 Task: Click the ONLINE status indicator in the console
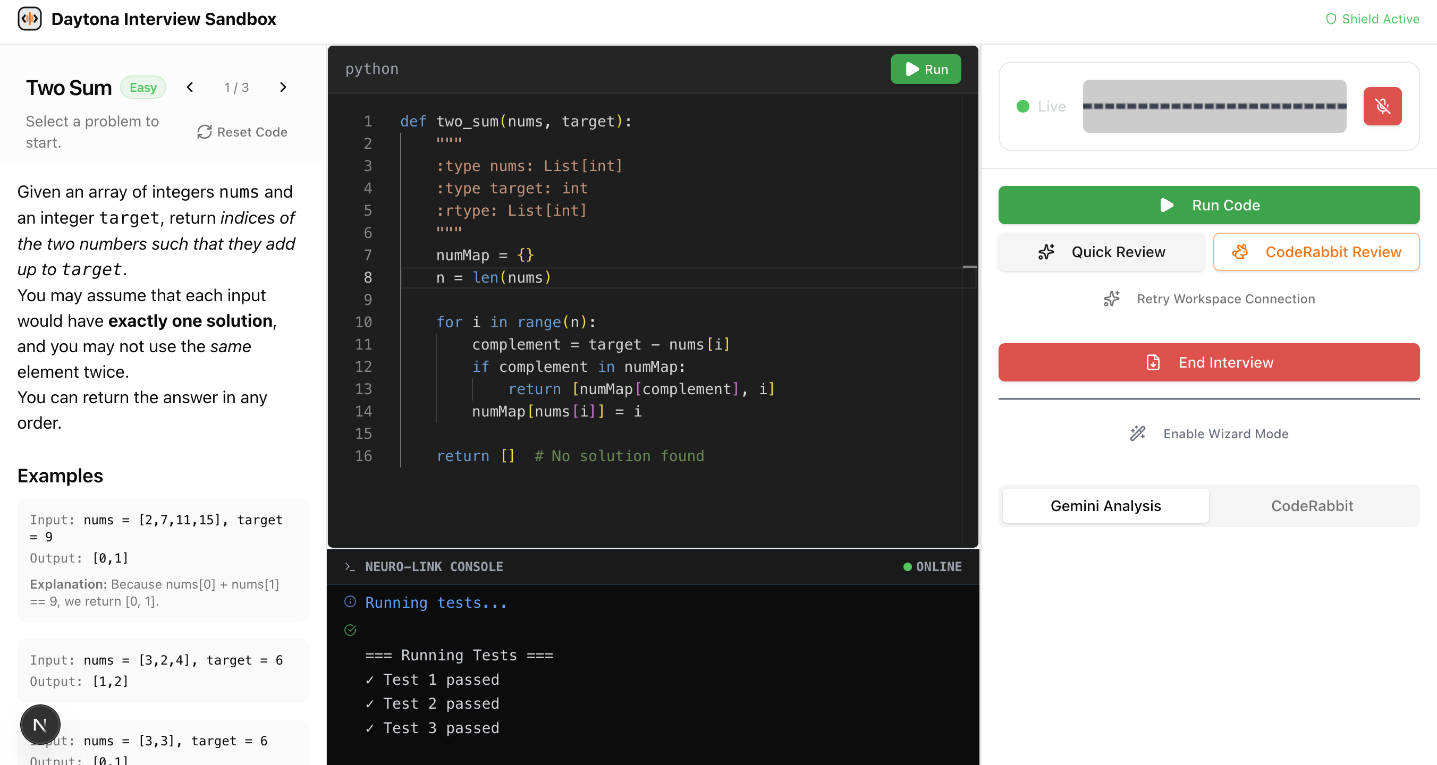pyautogui.click(x=932, y=566)
